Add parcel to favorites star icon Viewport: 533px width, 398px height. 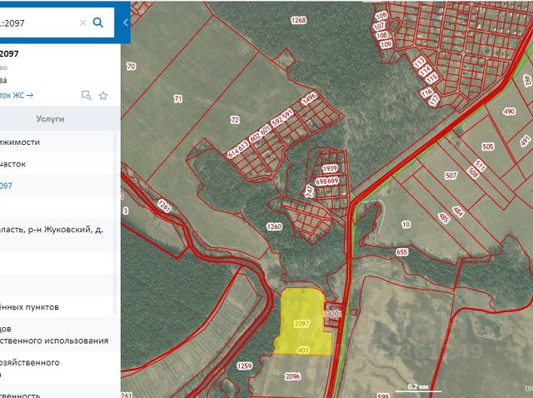pos(103,96)
